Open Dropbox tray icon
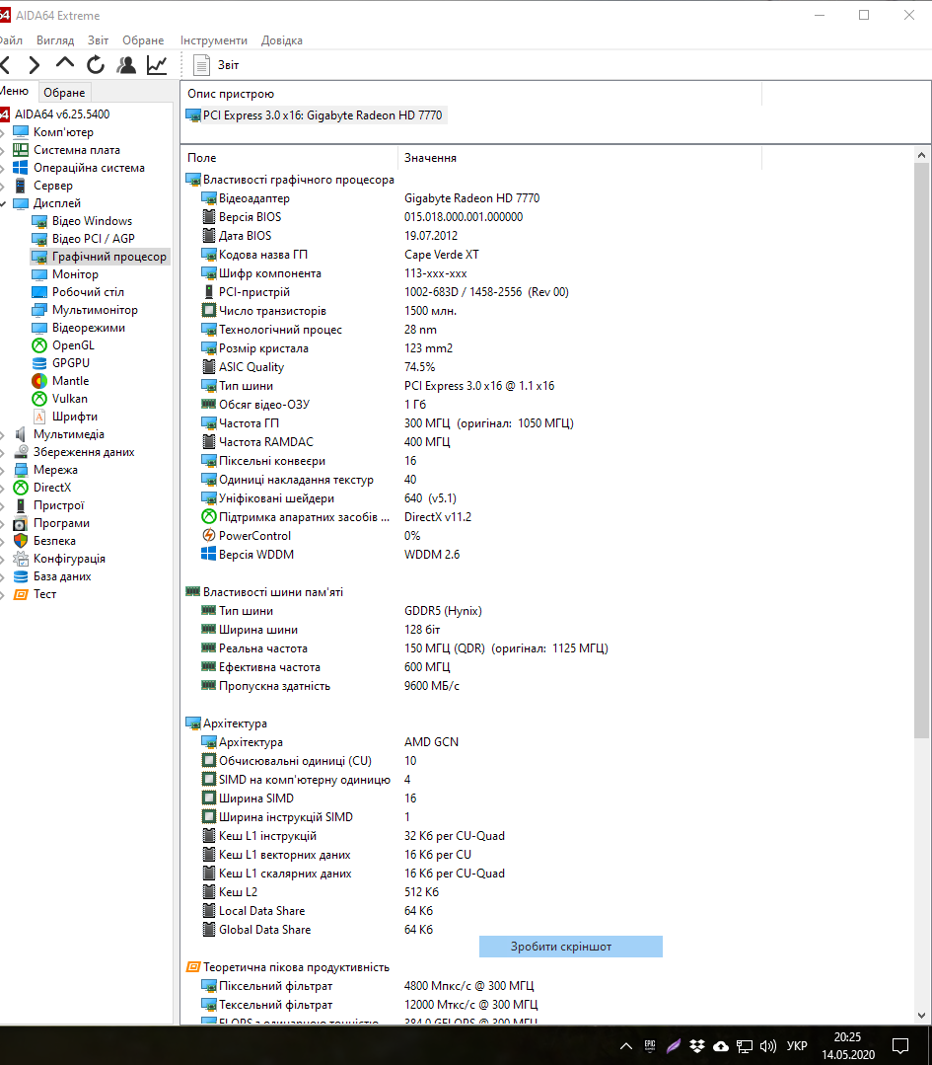Viewport: 932px width, 1065px height. pyautogui.click(x=696, y=1046)
